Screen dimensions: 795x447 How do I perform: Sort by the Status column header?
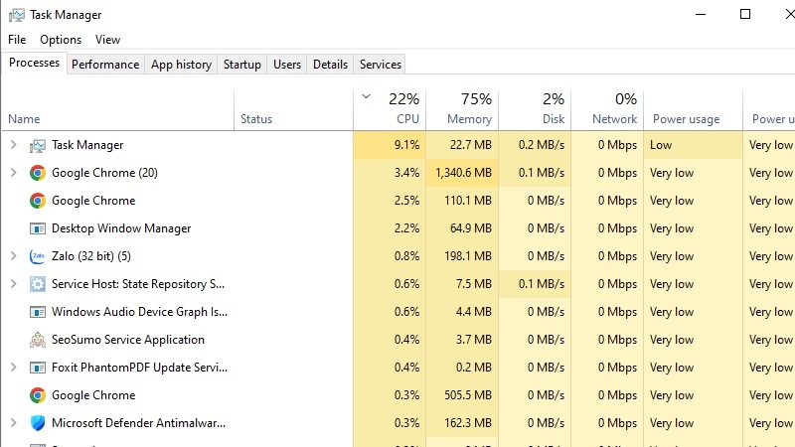click(293, 110)
